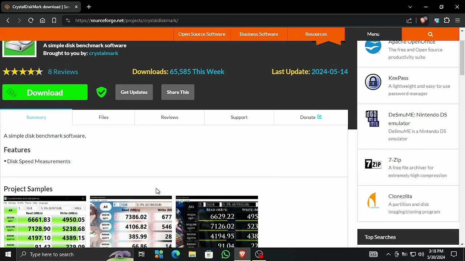Open site info icon in address bar

click(x=68, y=21)
